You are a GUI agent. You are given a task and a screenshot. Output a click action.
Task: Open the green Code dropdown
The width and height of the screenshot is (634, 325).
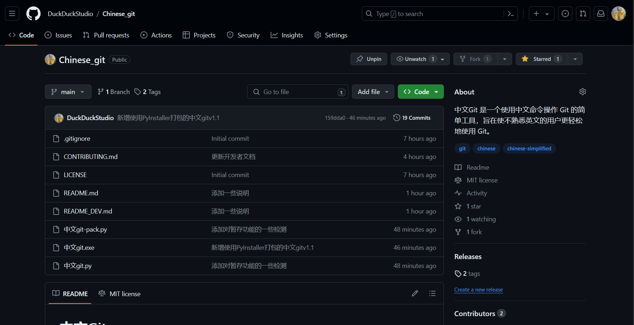pyautogui.click(x=421, y=92)
